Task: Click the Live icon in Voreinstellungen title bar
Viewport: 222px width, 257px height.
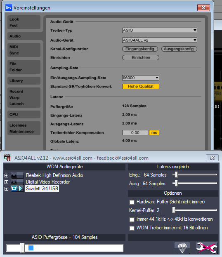Action: click(x=9, y=7)
